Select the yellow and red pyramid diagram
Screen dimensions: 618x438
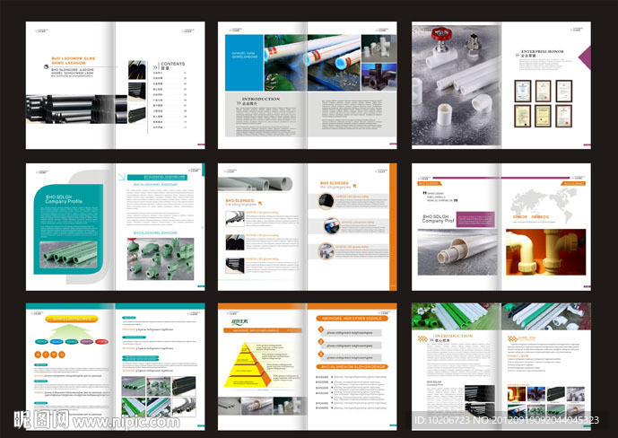[x=248, y=365]
